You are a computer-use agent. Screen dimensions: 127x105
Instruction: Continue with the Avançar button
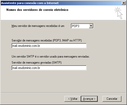pyautogui.click(x=89, y=99)
